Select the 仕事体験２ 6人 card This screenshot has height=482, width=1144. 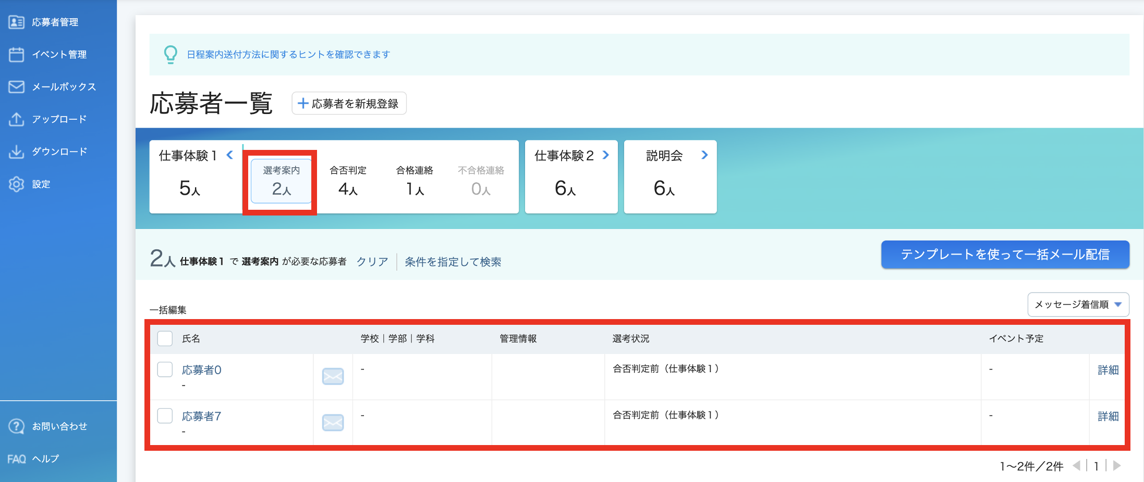(571, 176)
